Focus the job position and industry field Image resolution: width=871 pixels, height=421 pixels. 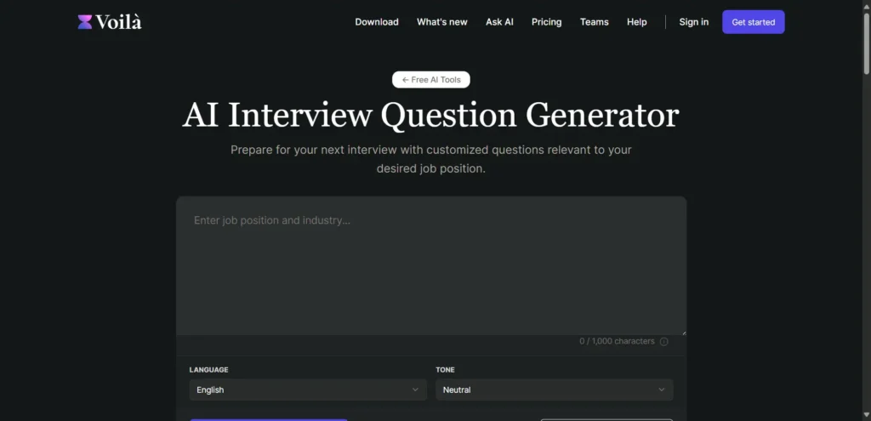[x=430, y=265]
